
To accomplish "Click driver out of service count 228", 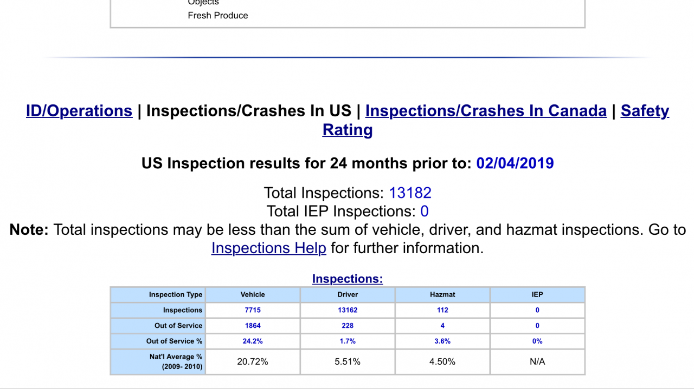I will (x=348, y=326).
